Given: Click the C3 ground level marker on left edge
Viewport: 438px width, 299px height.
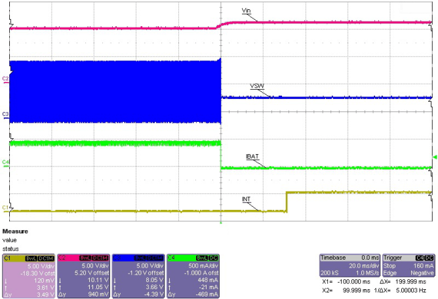Looking at the screenshot, I should coord(5,115).
